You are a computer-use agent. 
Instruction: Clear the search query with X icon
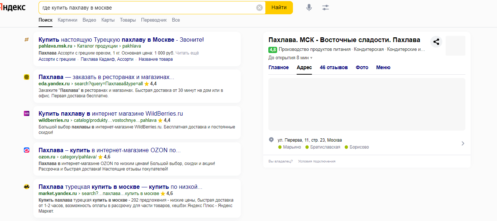click(x=260, y=8)
